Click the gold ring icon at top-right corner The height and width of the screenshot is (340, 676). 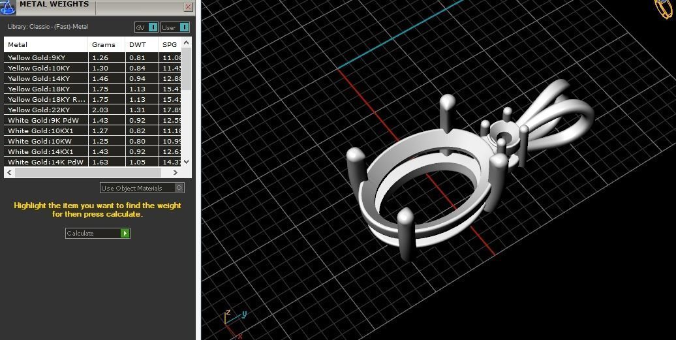[665, 8]
